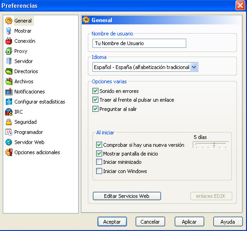
Task: Disable Sonido en errores checkbox
Action: click(x=95, y=91)
